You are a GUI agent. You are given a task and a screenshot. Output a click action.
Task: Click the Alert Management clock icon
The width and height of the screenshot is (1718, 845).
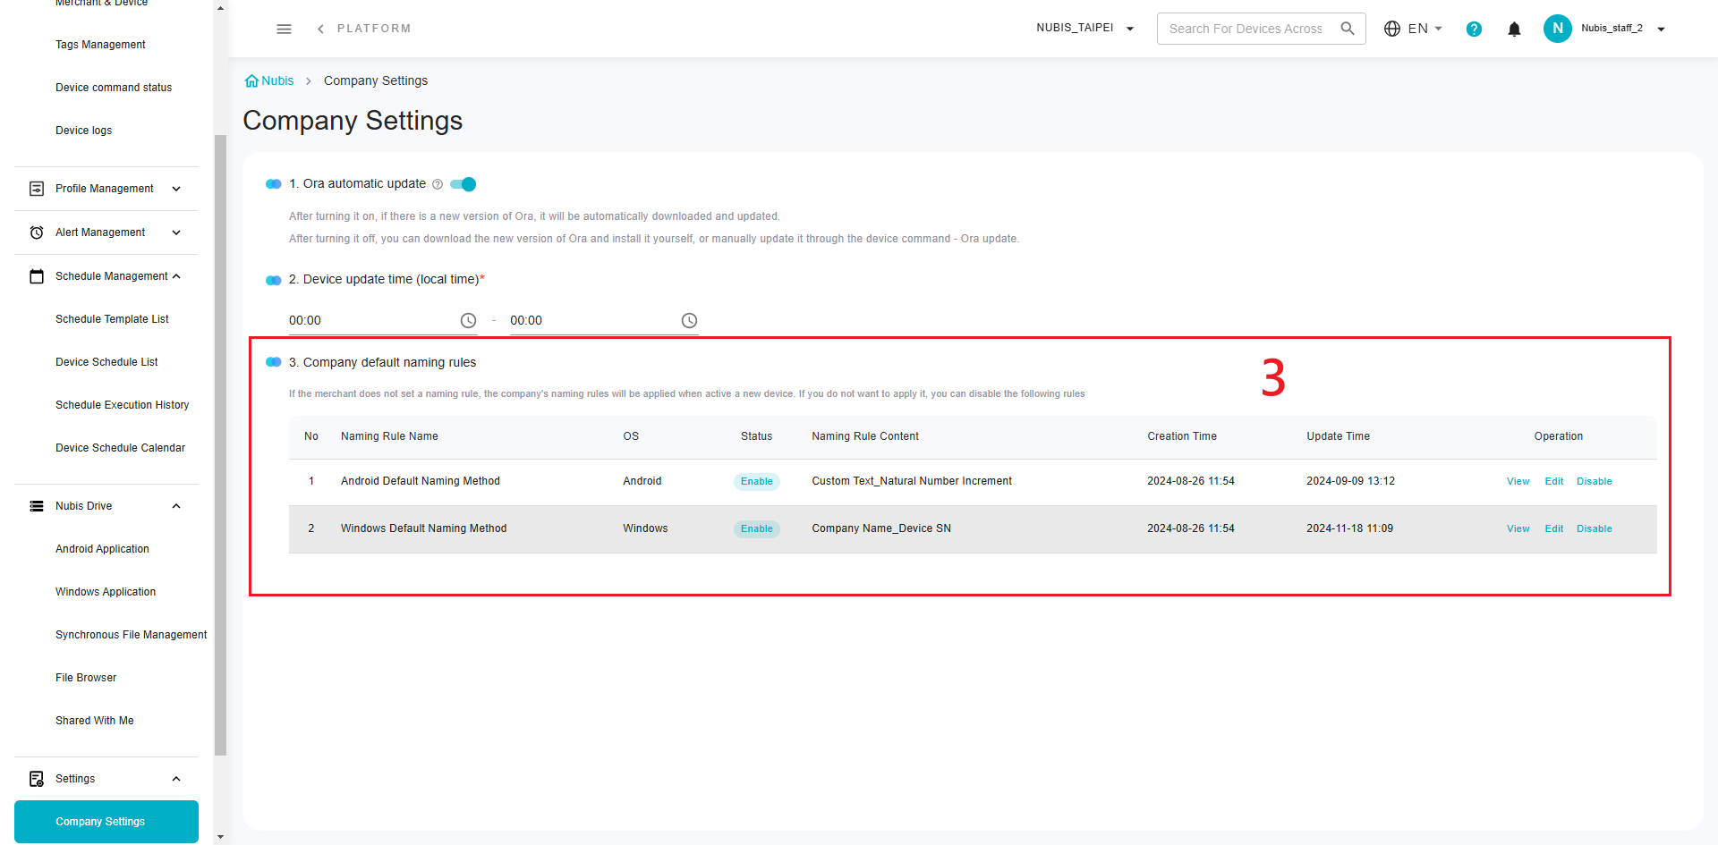[x=37, y=232]
